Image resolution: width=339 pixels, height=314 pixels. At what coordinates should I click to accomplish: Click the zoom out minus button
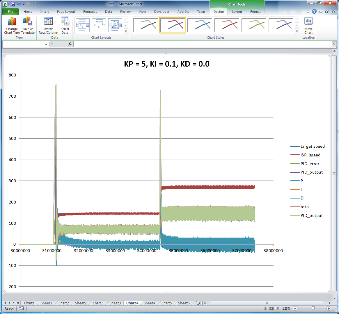295,308
